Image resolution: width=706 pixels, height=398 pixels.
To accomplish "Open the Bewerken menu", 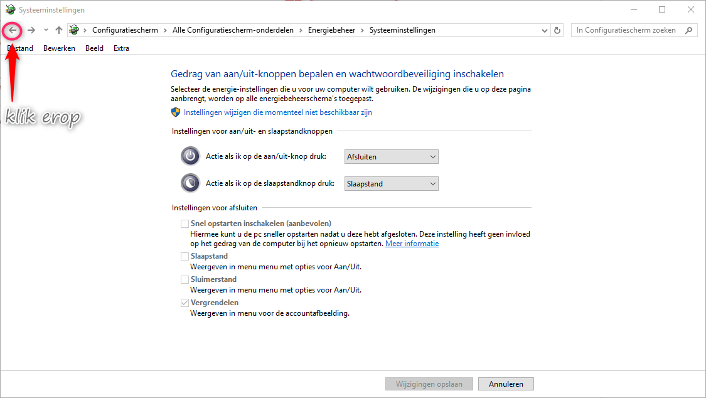I will pos(59,48).
